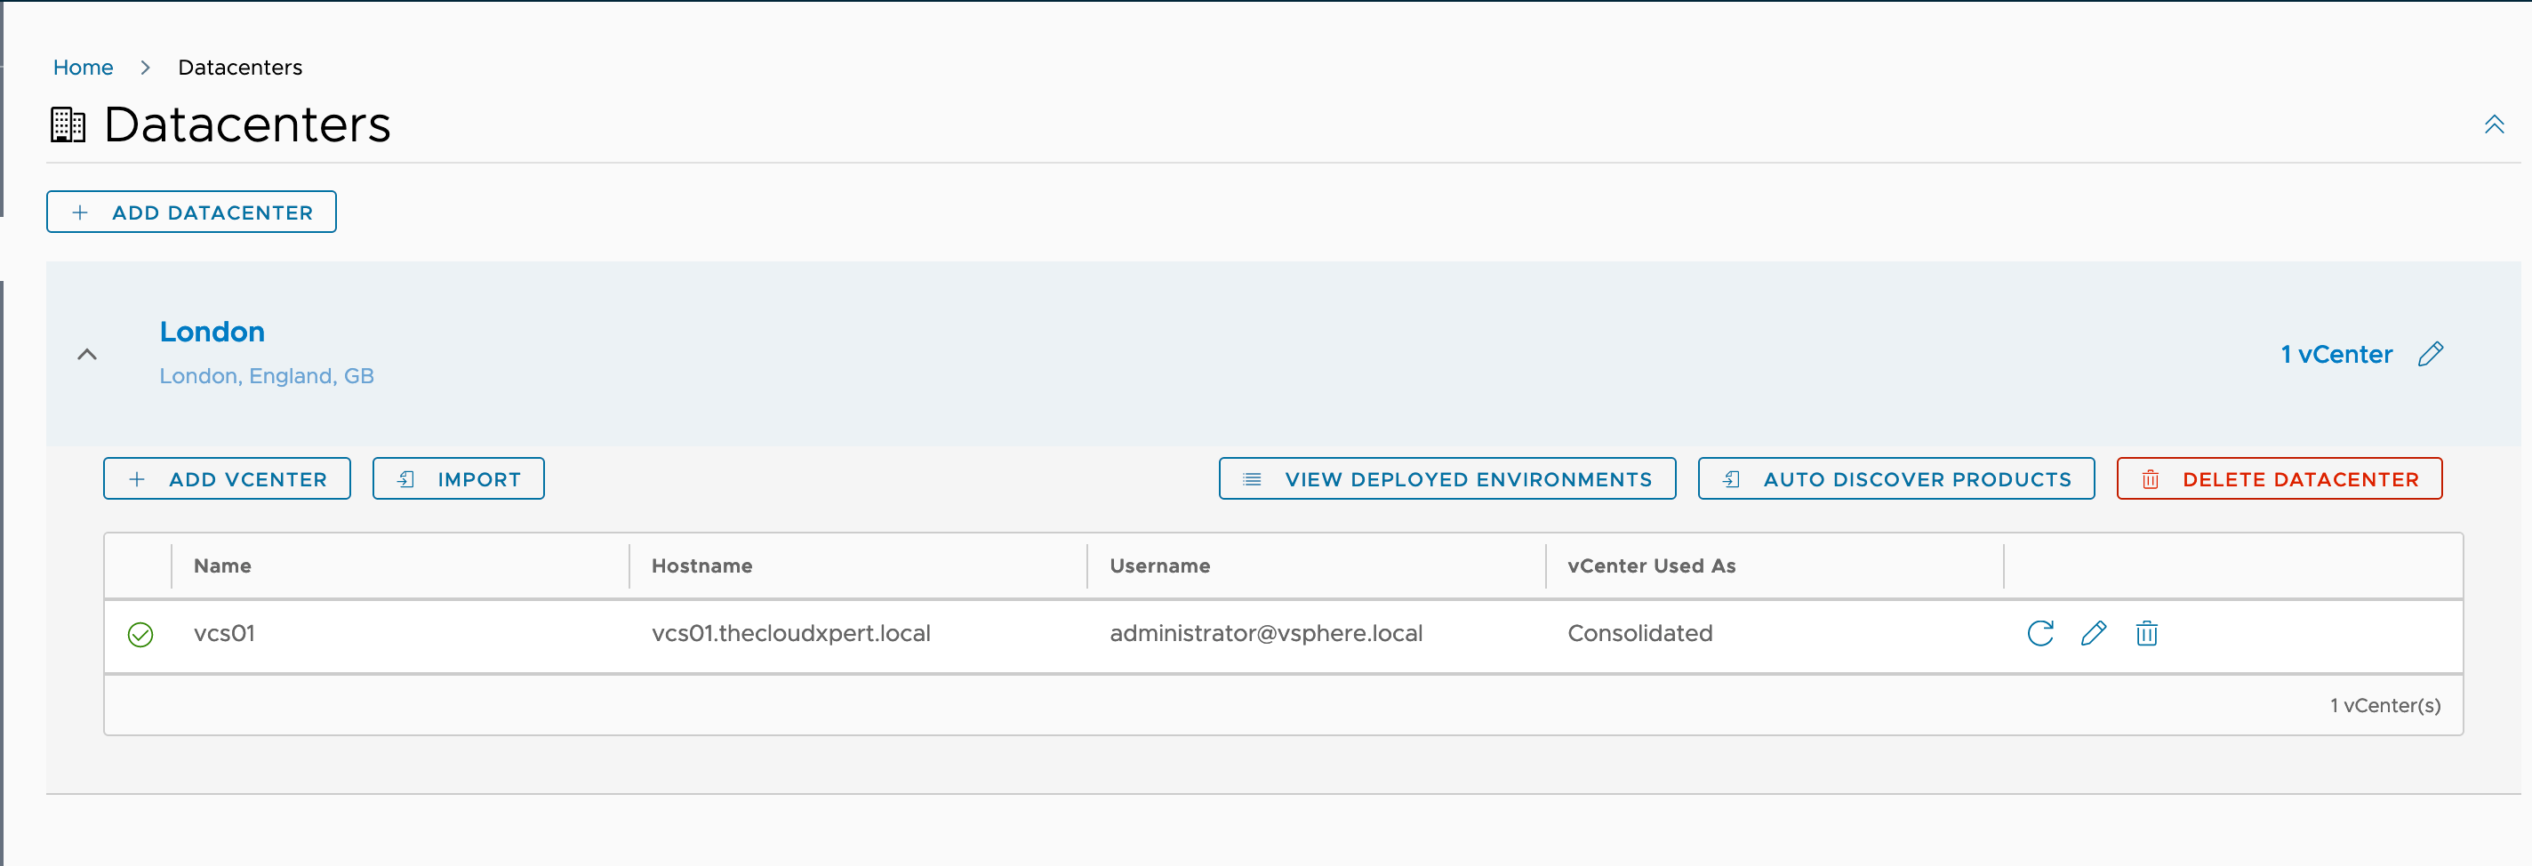The height and width of the screenshot is (866, 2532).
Task: Collapse the London datacenter section
Action: coord(87,354)
